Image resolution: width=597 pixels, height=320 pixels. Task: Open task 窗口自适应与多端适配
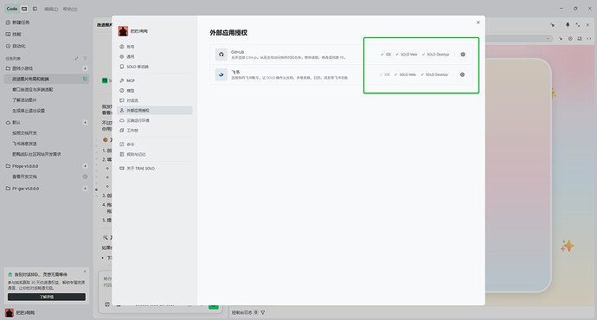click(47, 89)
